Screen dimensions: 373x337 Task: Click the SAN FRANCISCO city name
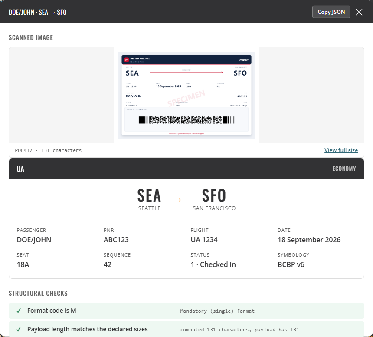tap(214, 208)
